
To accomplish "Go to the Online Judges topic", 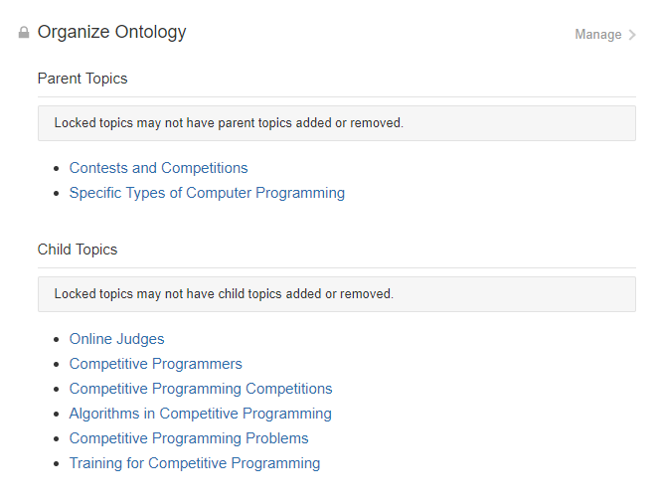I will (x=116, y=339).
